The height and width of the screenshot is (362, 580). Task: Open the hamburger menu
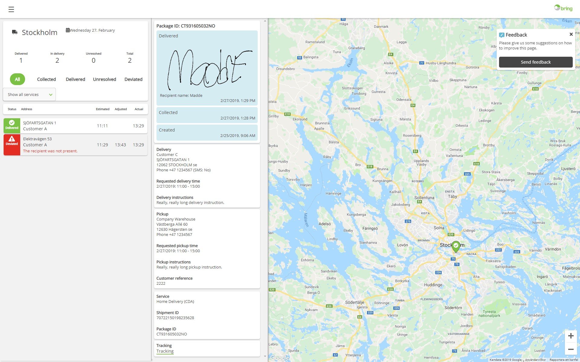[11, 9]
